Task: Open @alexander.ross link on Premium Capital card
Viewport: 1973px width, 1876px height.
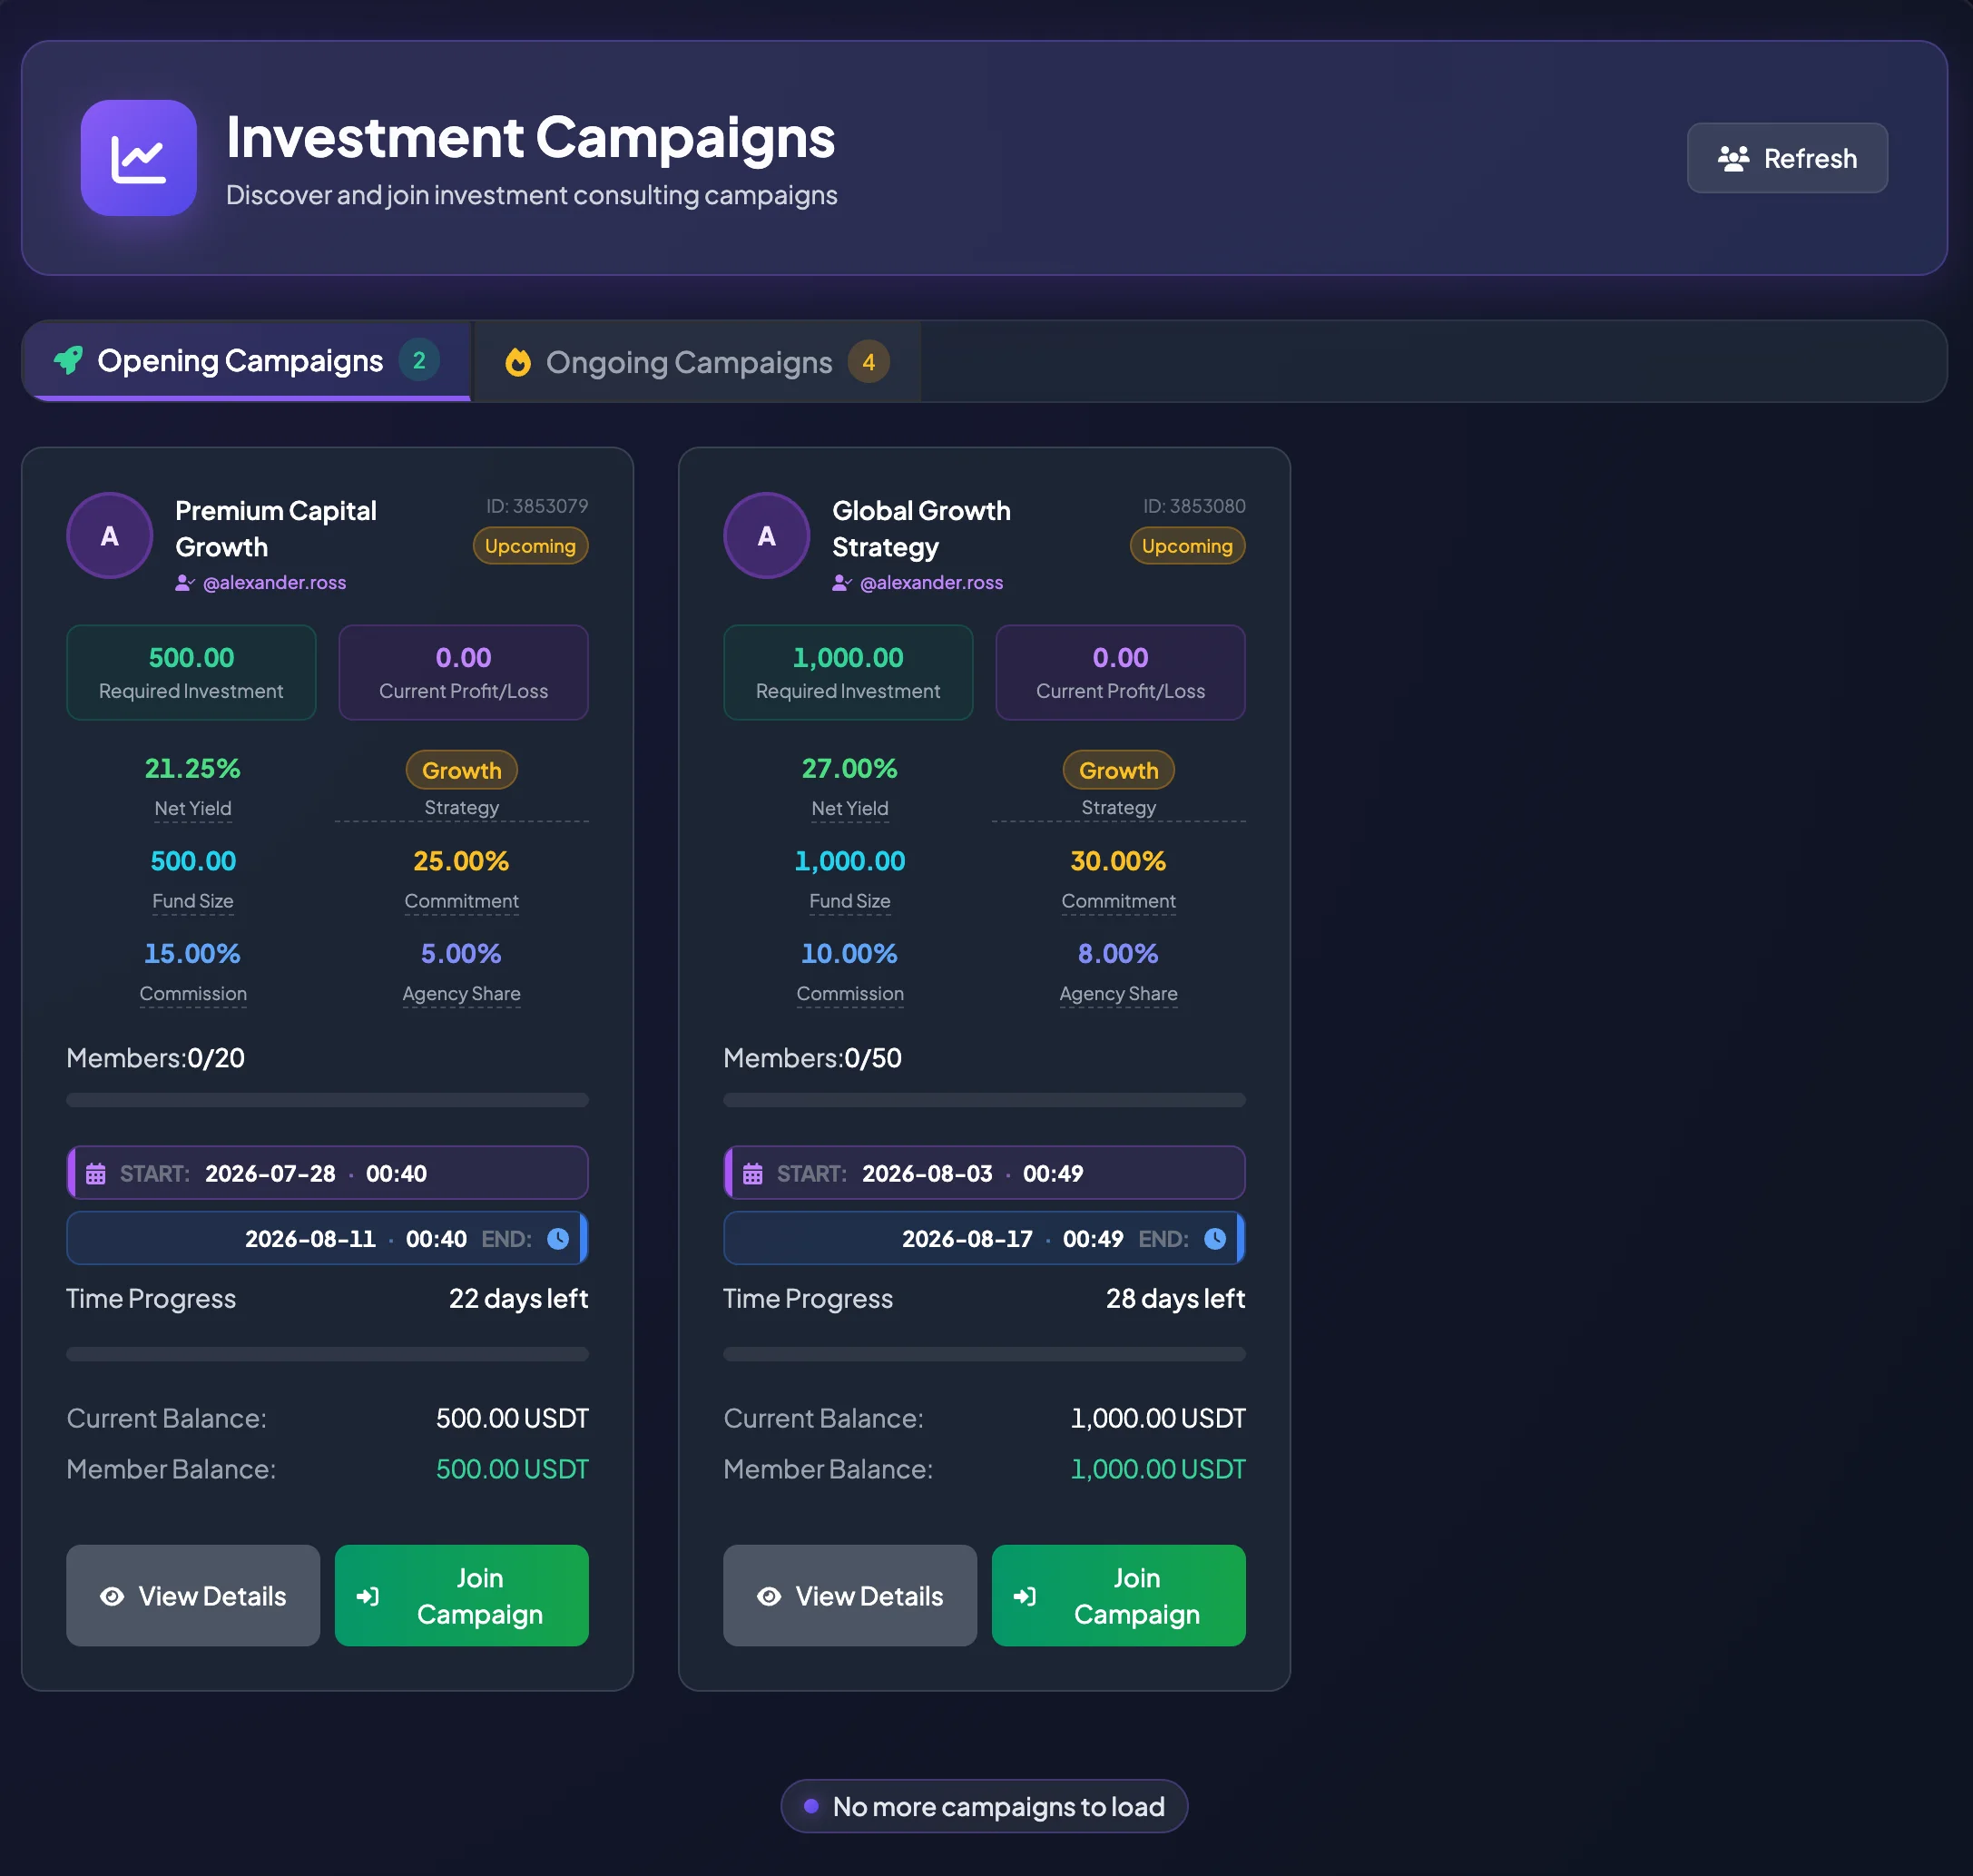Action: tap(275, 582)
